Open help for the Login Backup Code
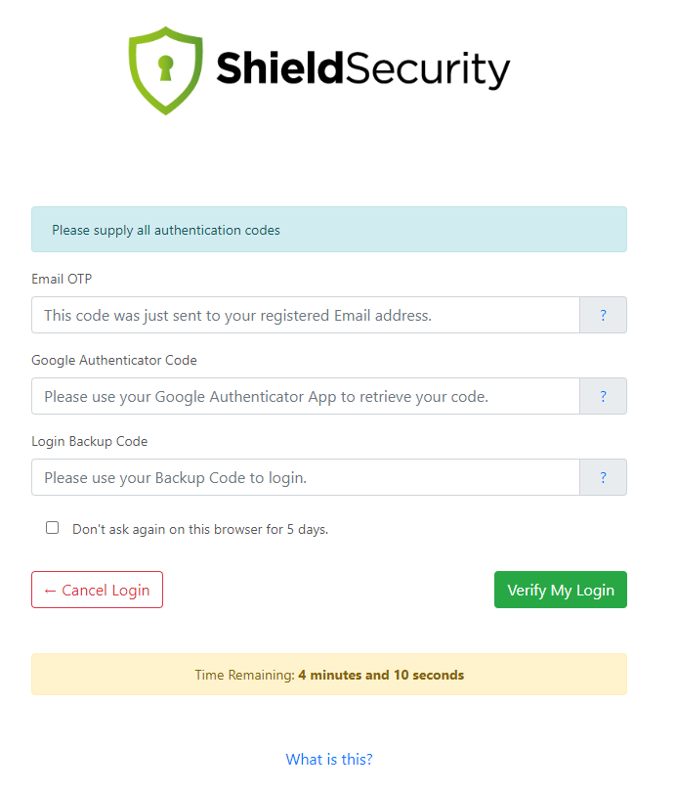This screenshot has width=677, height=792. tap(603, 477)
